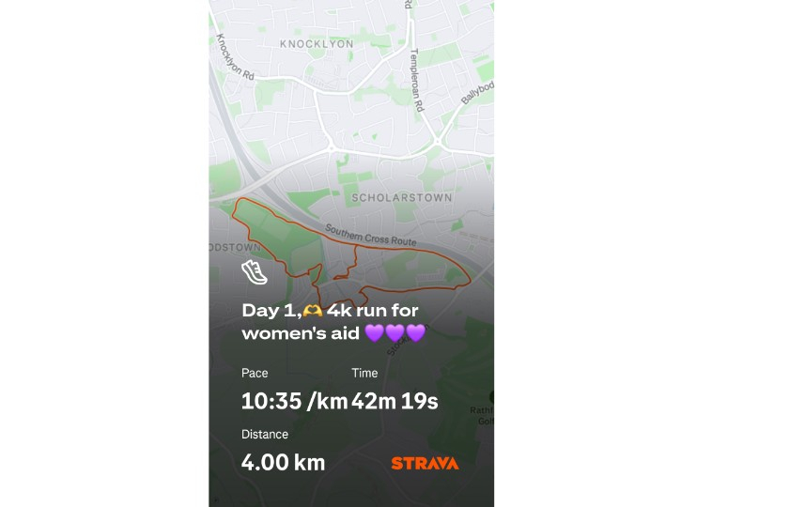Click the partial Ballyboden road label
The height and width of the screenshot is (507, 789).
(477, 89)
